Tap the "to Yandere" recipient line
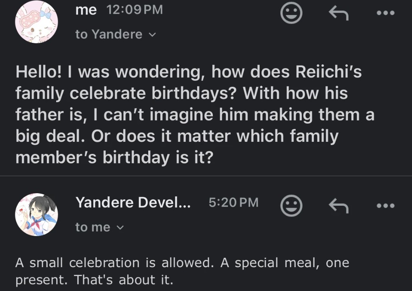 pyautogui.click(x=109, y=35)
